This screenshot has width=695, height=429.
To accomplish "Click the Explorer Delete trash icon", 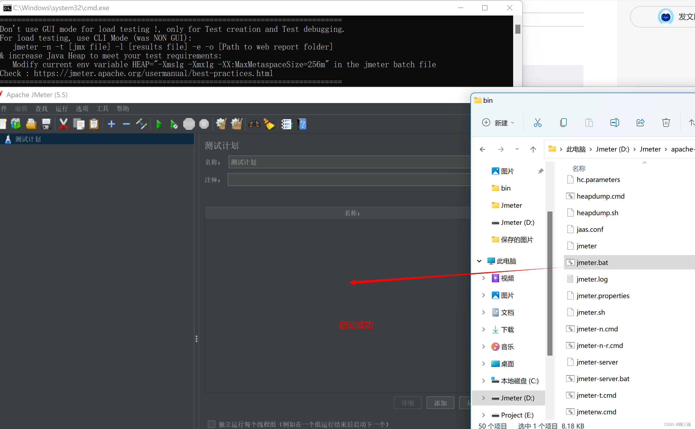I will point(666,123).
